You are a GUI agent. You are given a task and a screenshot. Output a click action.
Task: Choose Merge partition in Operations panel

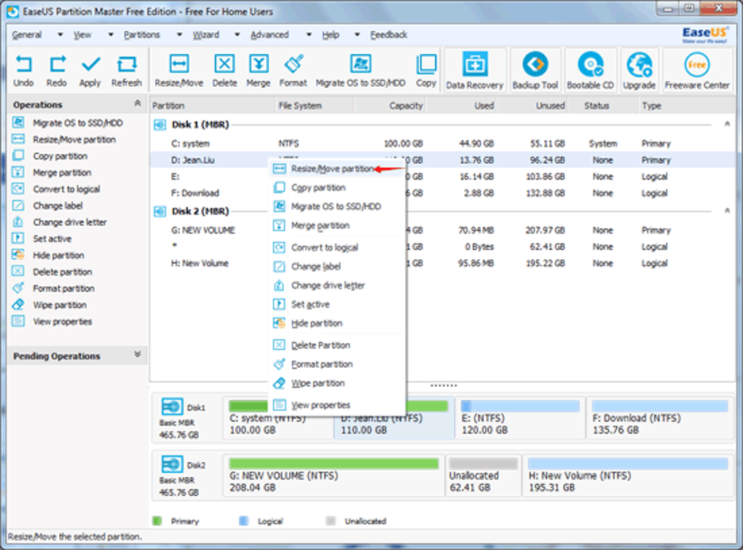coord(52,173)
